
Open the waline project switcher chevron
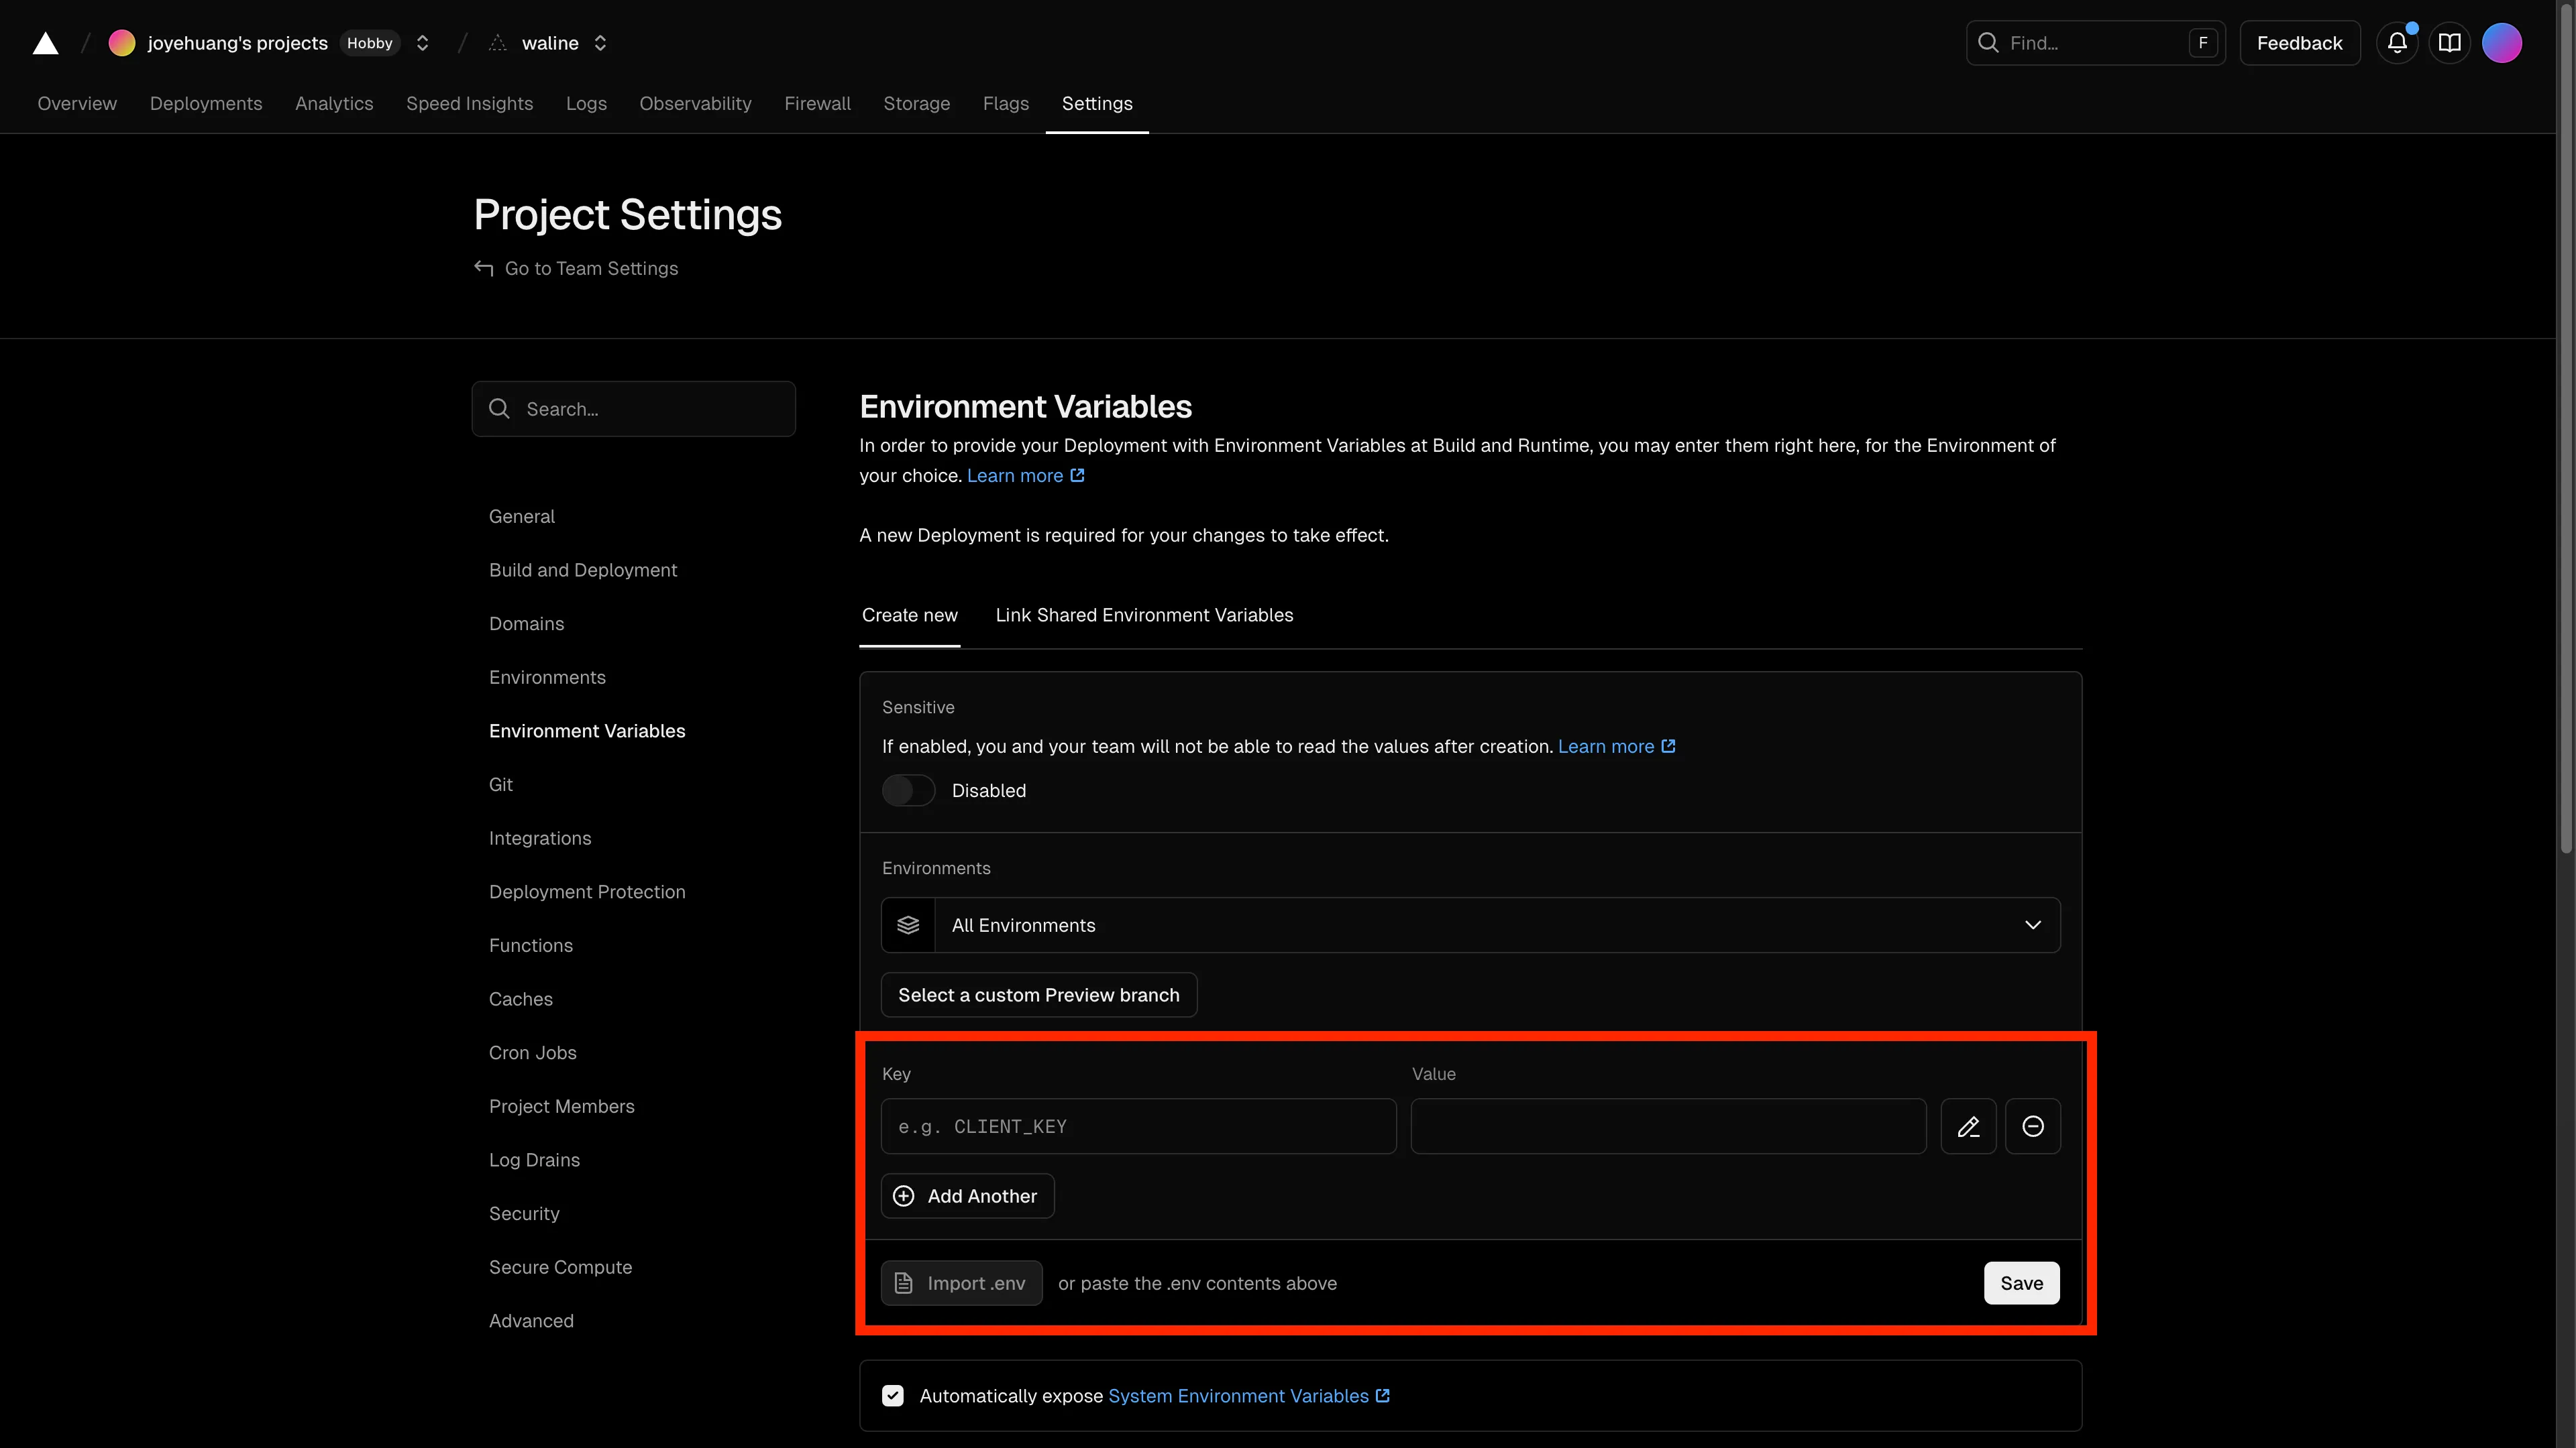(600, 43)
